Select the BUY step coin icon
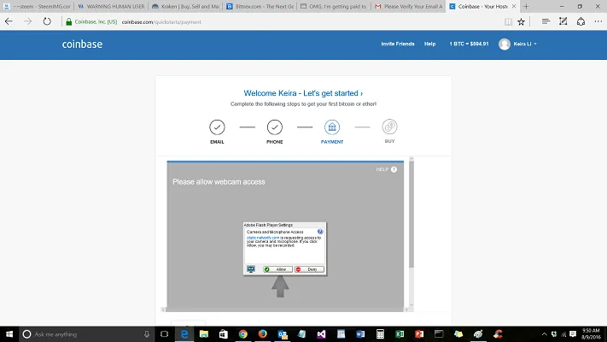Viewport: 607px width, 342px height. [x=389, y=127]
